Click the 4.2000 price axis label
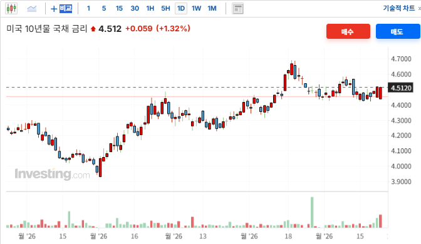Viewport: 421px width, 244px height. tap(401, 135)
